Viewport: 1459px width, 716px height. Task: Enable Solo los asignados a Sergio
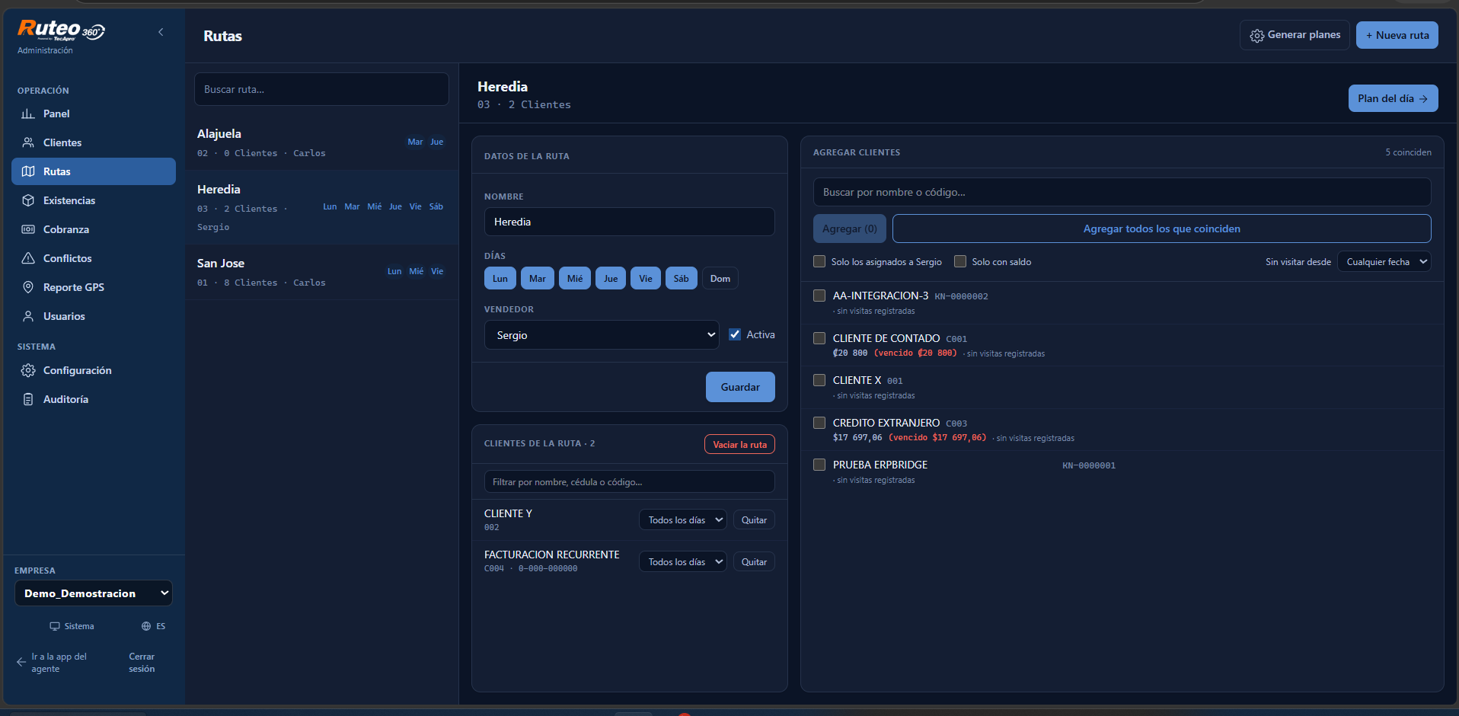(819, 261)
